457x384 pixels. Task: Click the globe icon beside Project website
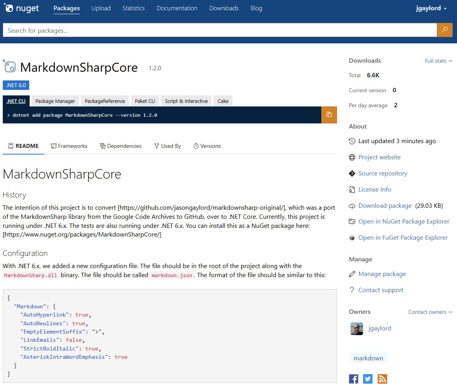[352, 157]
